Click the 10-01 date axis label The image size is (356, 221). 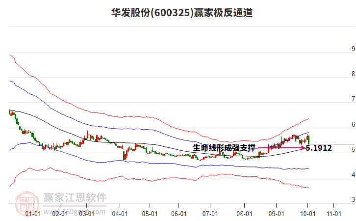[307, 214]
